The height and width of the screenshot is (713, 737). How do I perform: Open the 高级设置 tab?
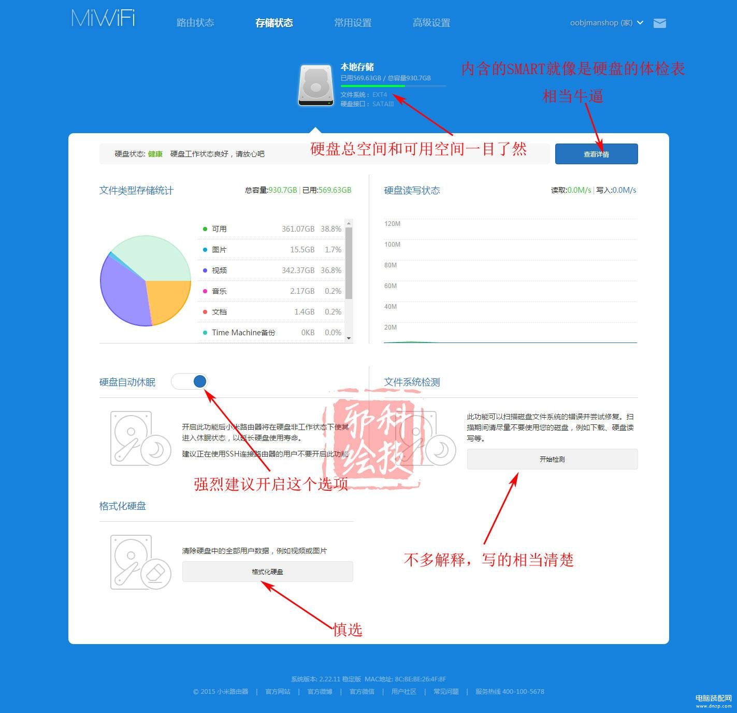pyautogui.click(x=431, y=23)
